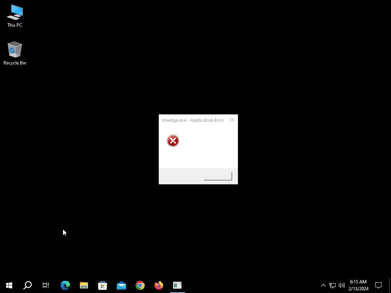This screenshot has width=391, height=293.
Task: Launch Google Chrome from the taskbar
Action: 140,285
